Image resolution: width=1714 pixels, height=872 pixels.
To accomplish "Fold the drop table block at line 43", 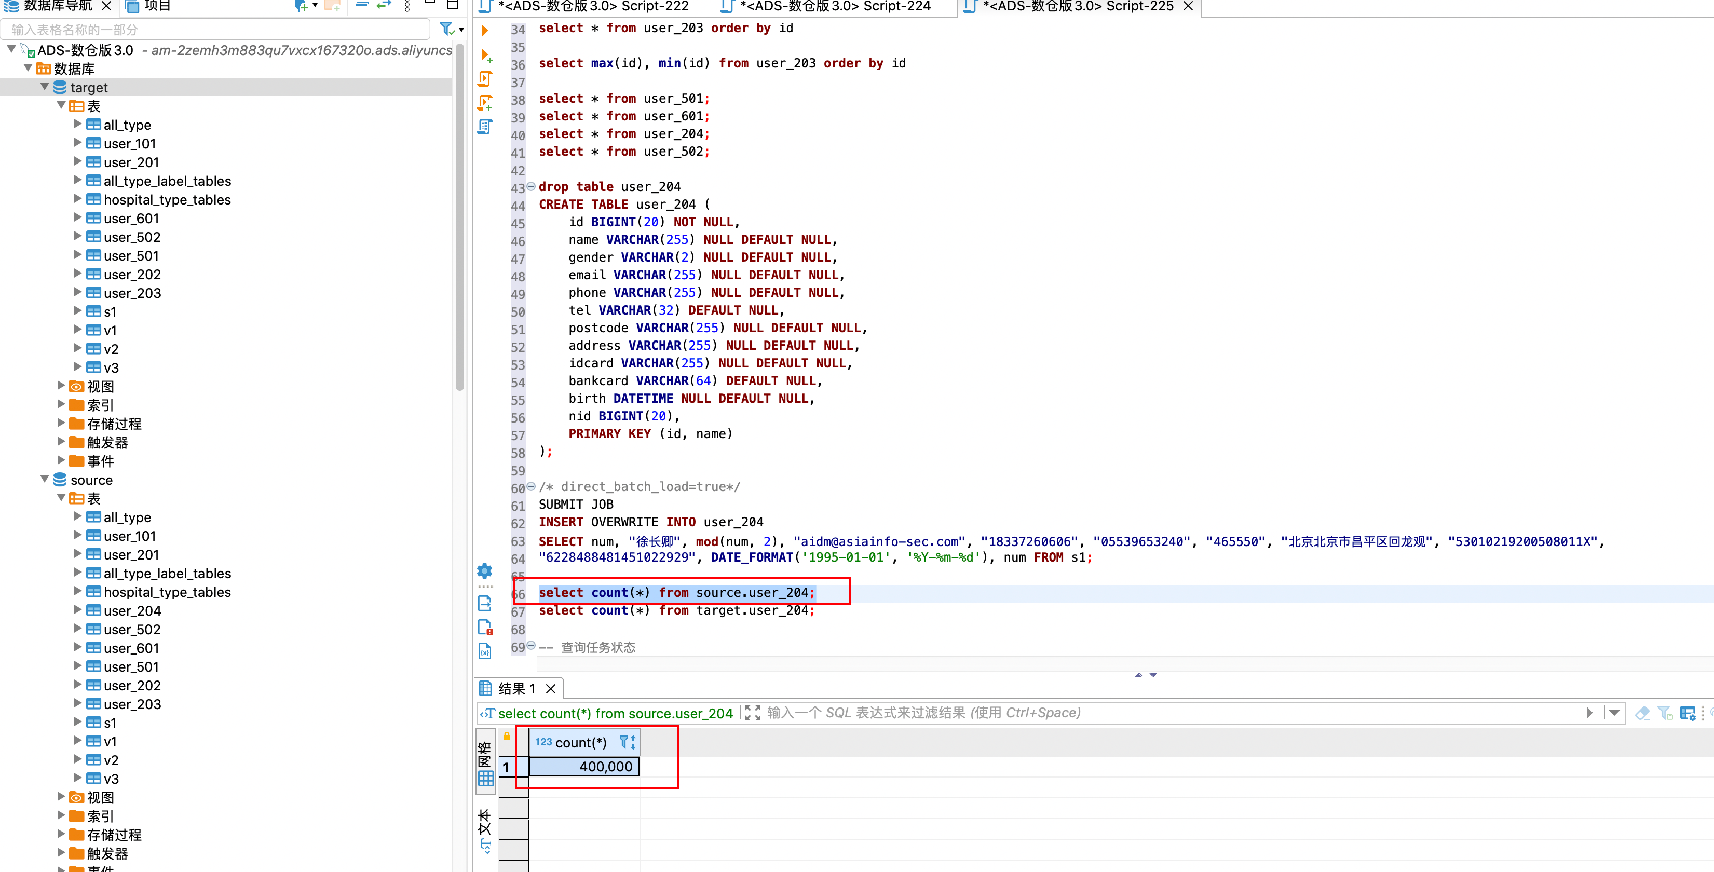I will [x=531, y=186].
